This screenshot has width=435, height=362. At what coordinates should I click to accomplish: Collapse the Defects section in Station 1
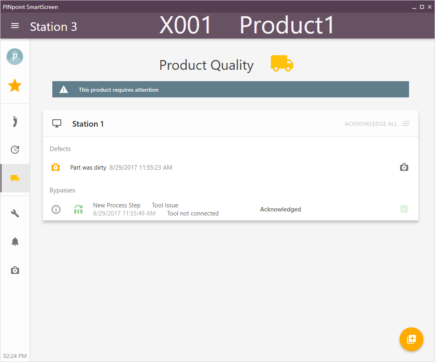60,149
